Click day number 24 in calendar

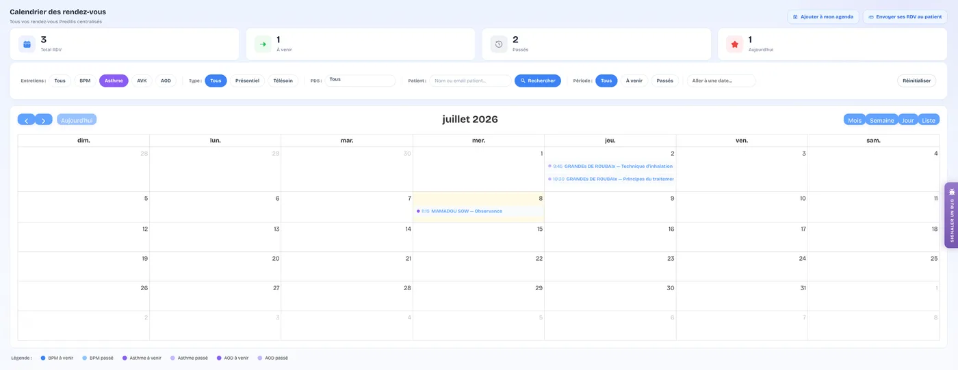[x=803, y=259]
